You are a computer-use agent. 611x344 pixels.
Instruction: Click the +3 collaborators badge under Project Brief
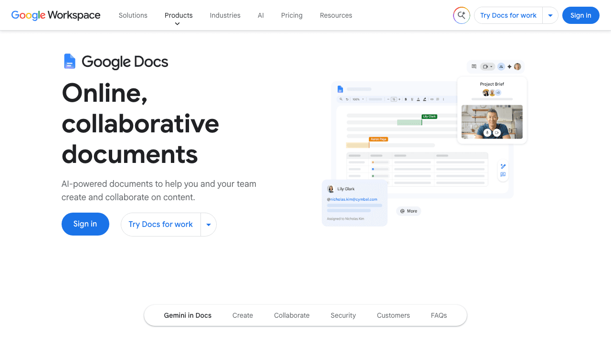click(498, 93)
